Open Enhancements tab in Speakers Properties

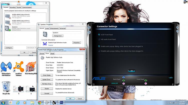[x=54, y=28]
